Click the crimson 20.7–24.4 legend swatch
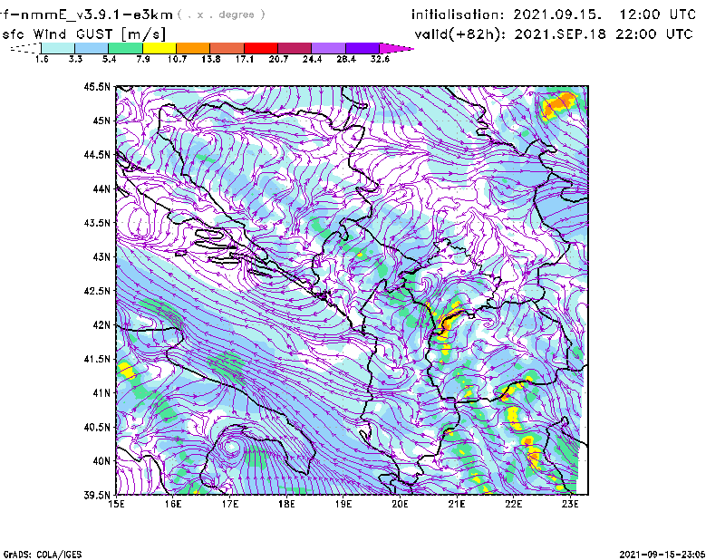The width and height of the screenshot is (725, 560). click(295, 48)
